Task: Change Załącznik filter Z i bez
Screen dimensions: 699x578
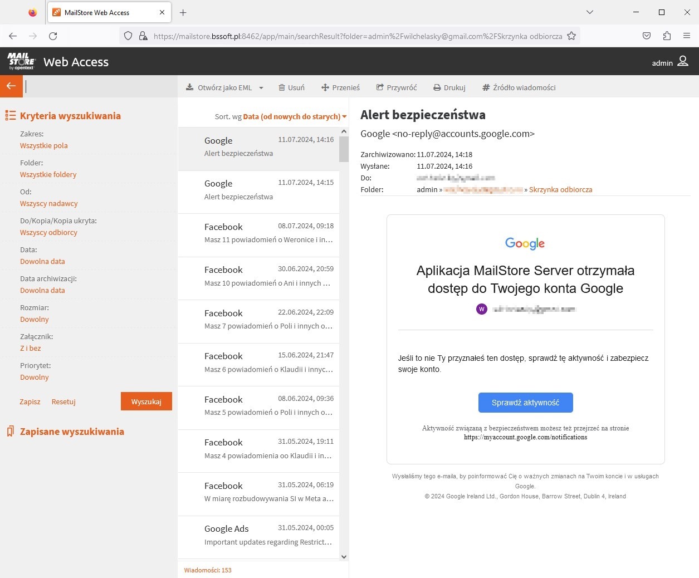Action: pos(31,348)
